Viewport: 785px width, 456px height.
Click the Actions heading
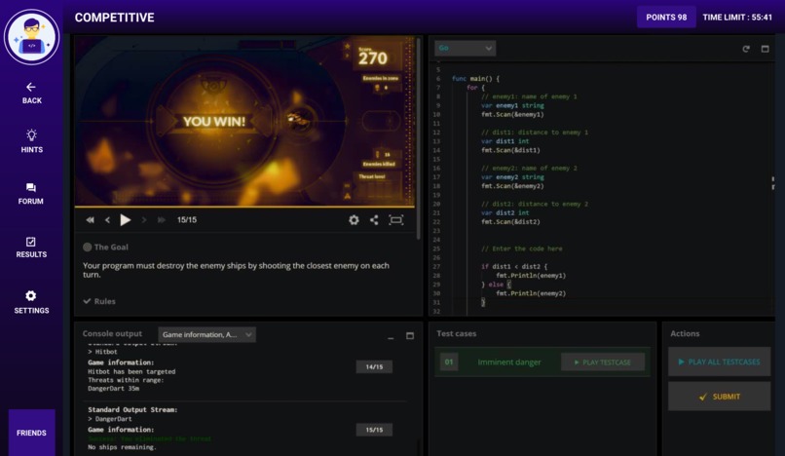pyautogui.click(x=685, y=333)
